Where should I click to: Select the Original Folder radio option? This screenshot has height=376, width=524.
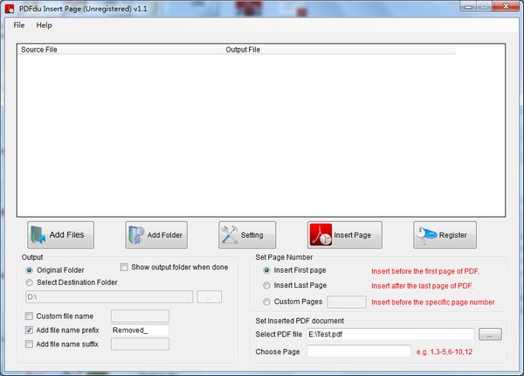click(x=31, y=270)
